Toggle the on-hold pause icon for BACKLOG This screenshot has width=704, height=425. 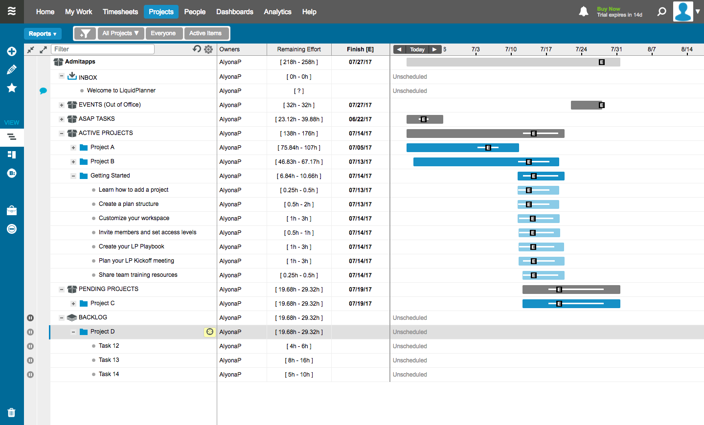point(30,318)
